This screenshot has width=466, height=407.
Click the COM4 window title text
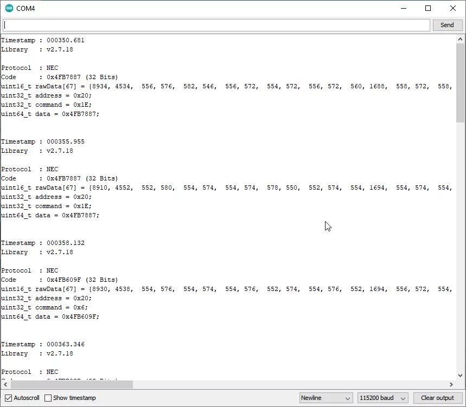pyautogui.click(x=25, y=8)
